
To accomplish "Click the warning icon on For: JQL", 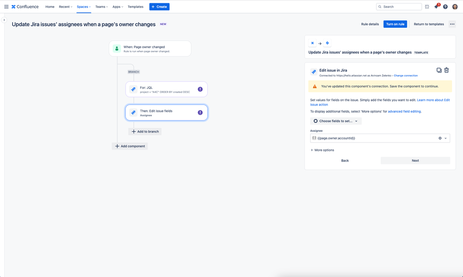I will [200, 89].
